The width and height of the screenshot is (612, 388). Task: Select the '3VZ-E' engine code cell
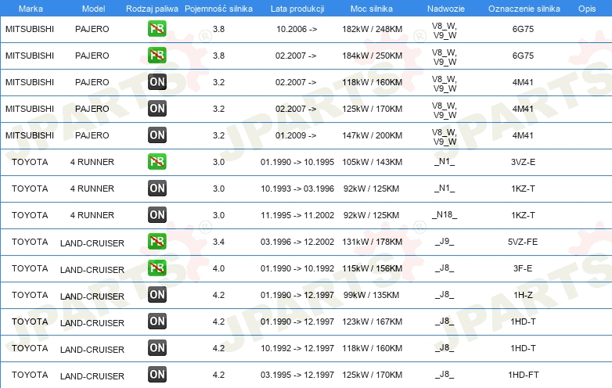point(523,162)
